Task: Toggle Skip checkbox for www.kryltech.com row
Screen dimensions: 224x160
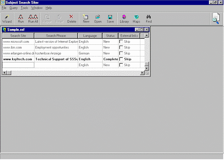Action: click(x=121, y=59)
